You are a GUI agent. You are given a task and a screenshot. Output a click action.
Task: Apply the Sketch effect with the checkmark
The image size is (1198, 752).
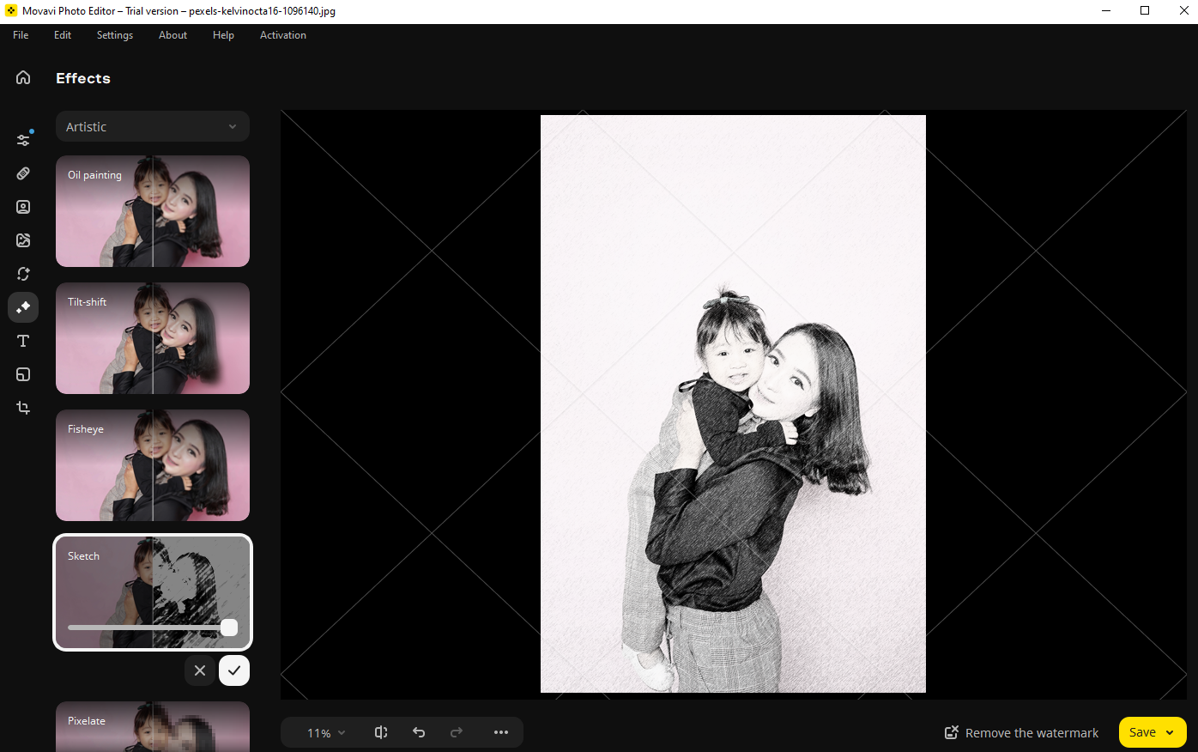pyautogui.click(x=233, y=670)
